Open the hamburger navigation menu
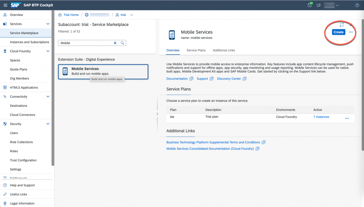 pos(5,5)
